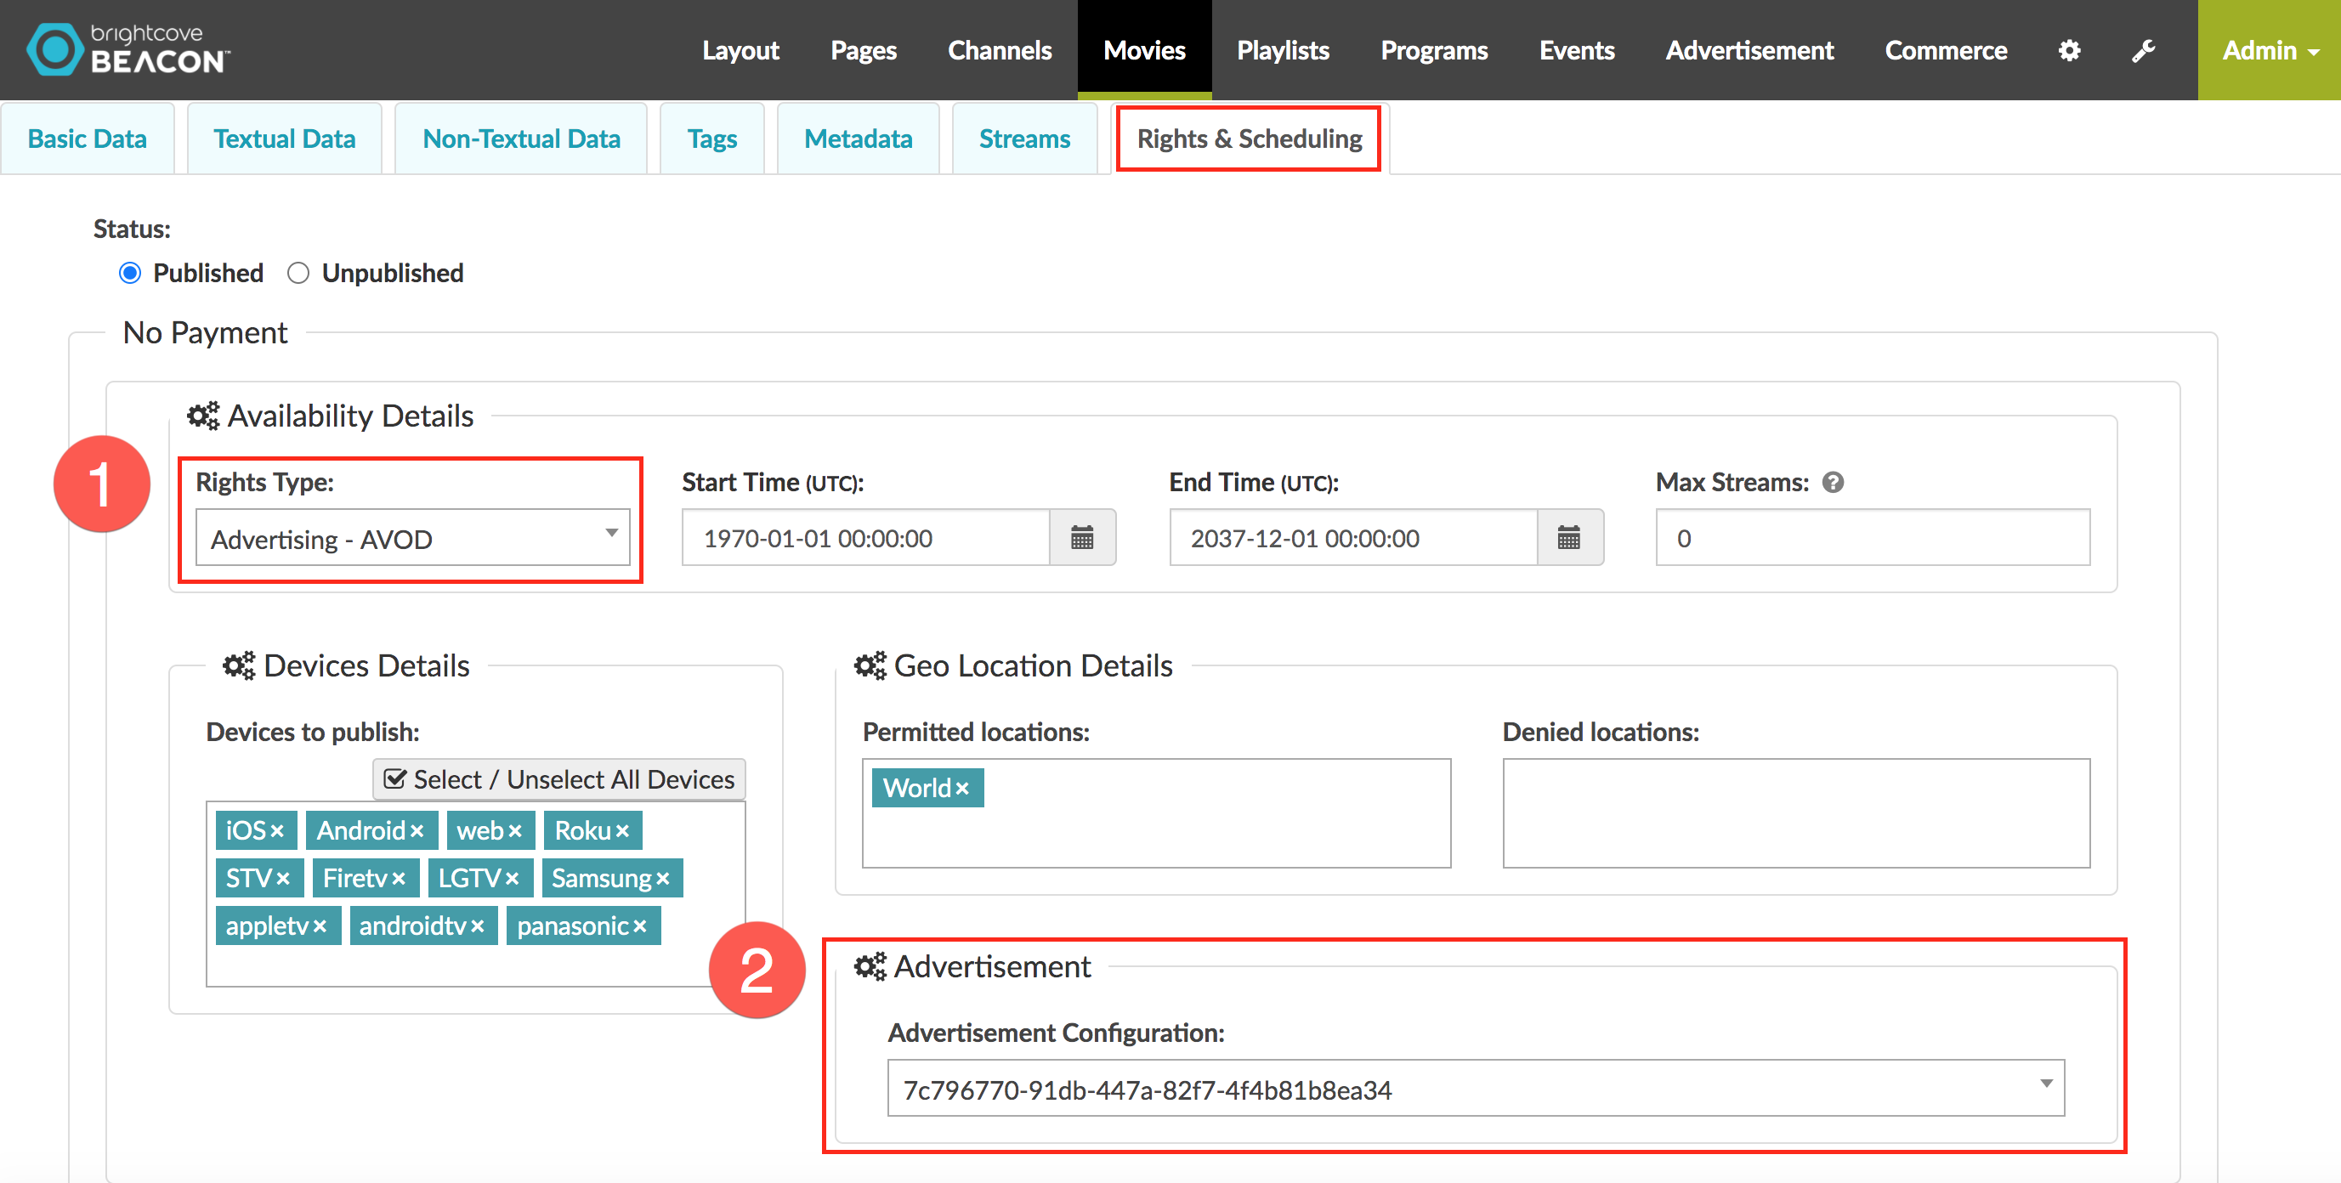Open the Playlists menu item
The image size is (2341, 1183).
(x=1282, y=50)
